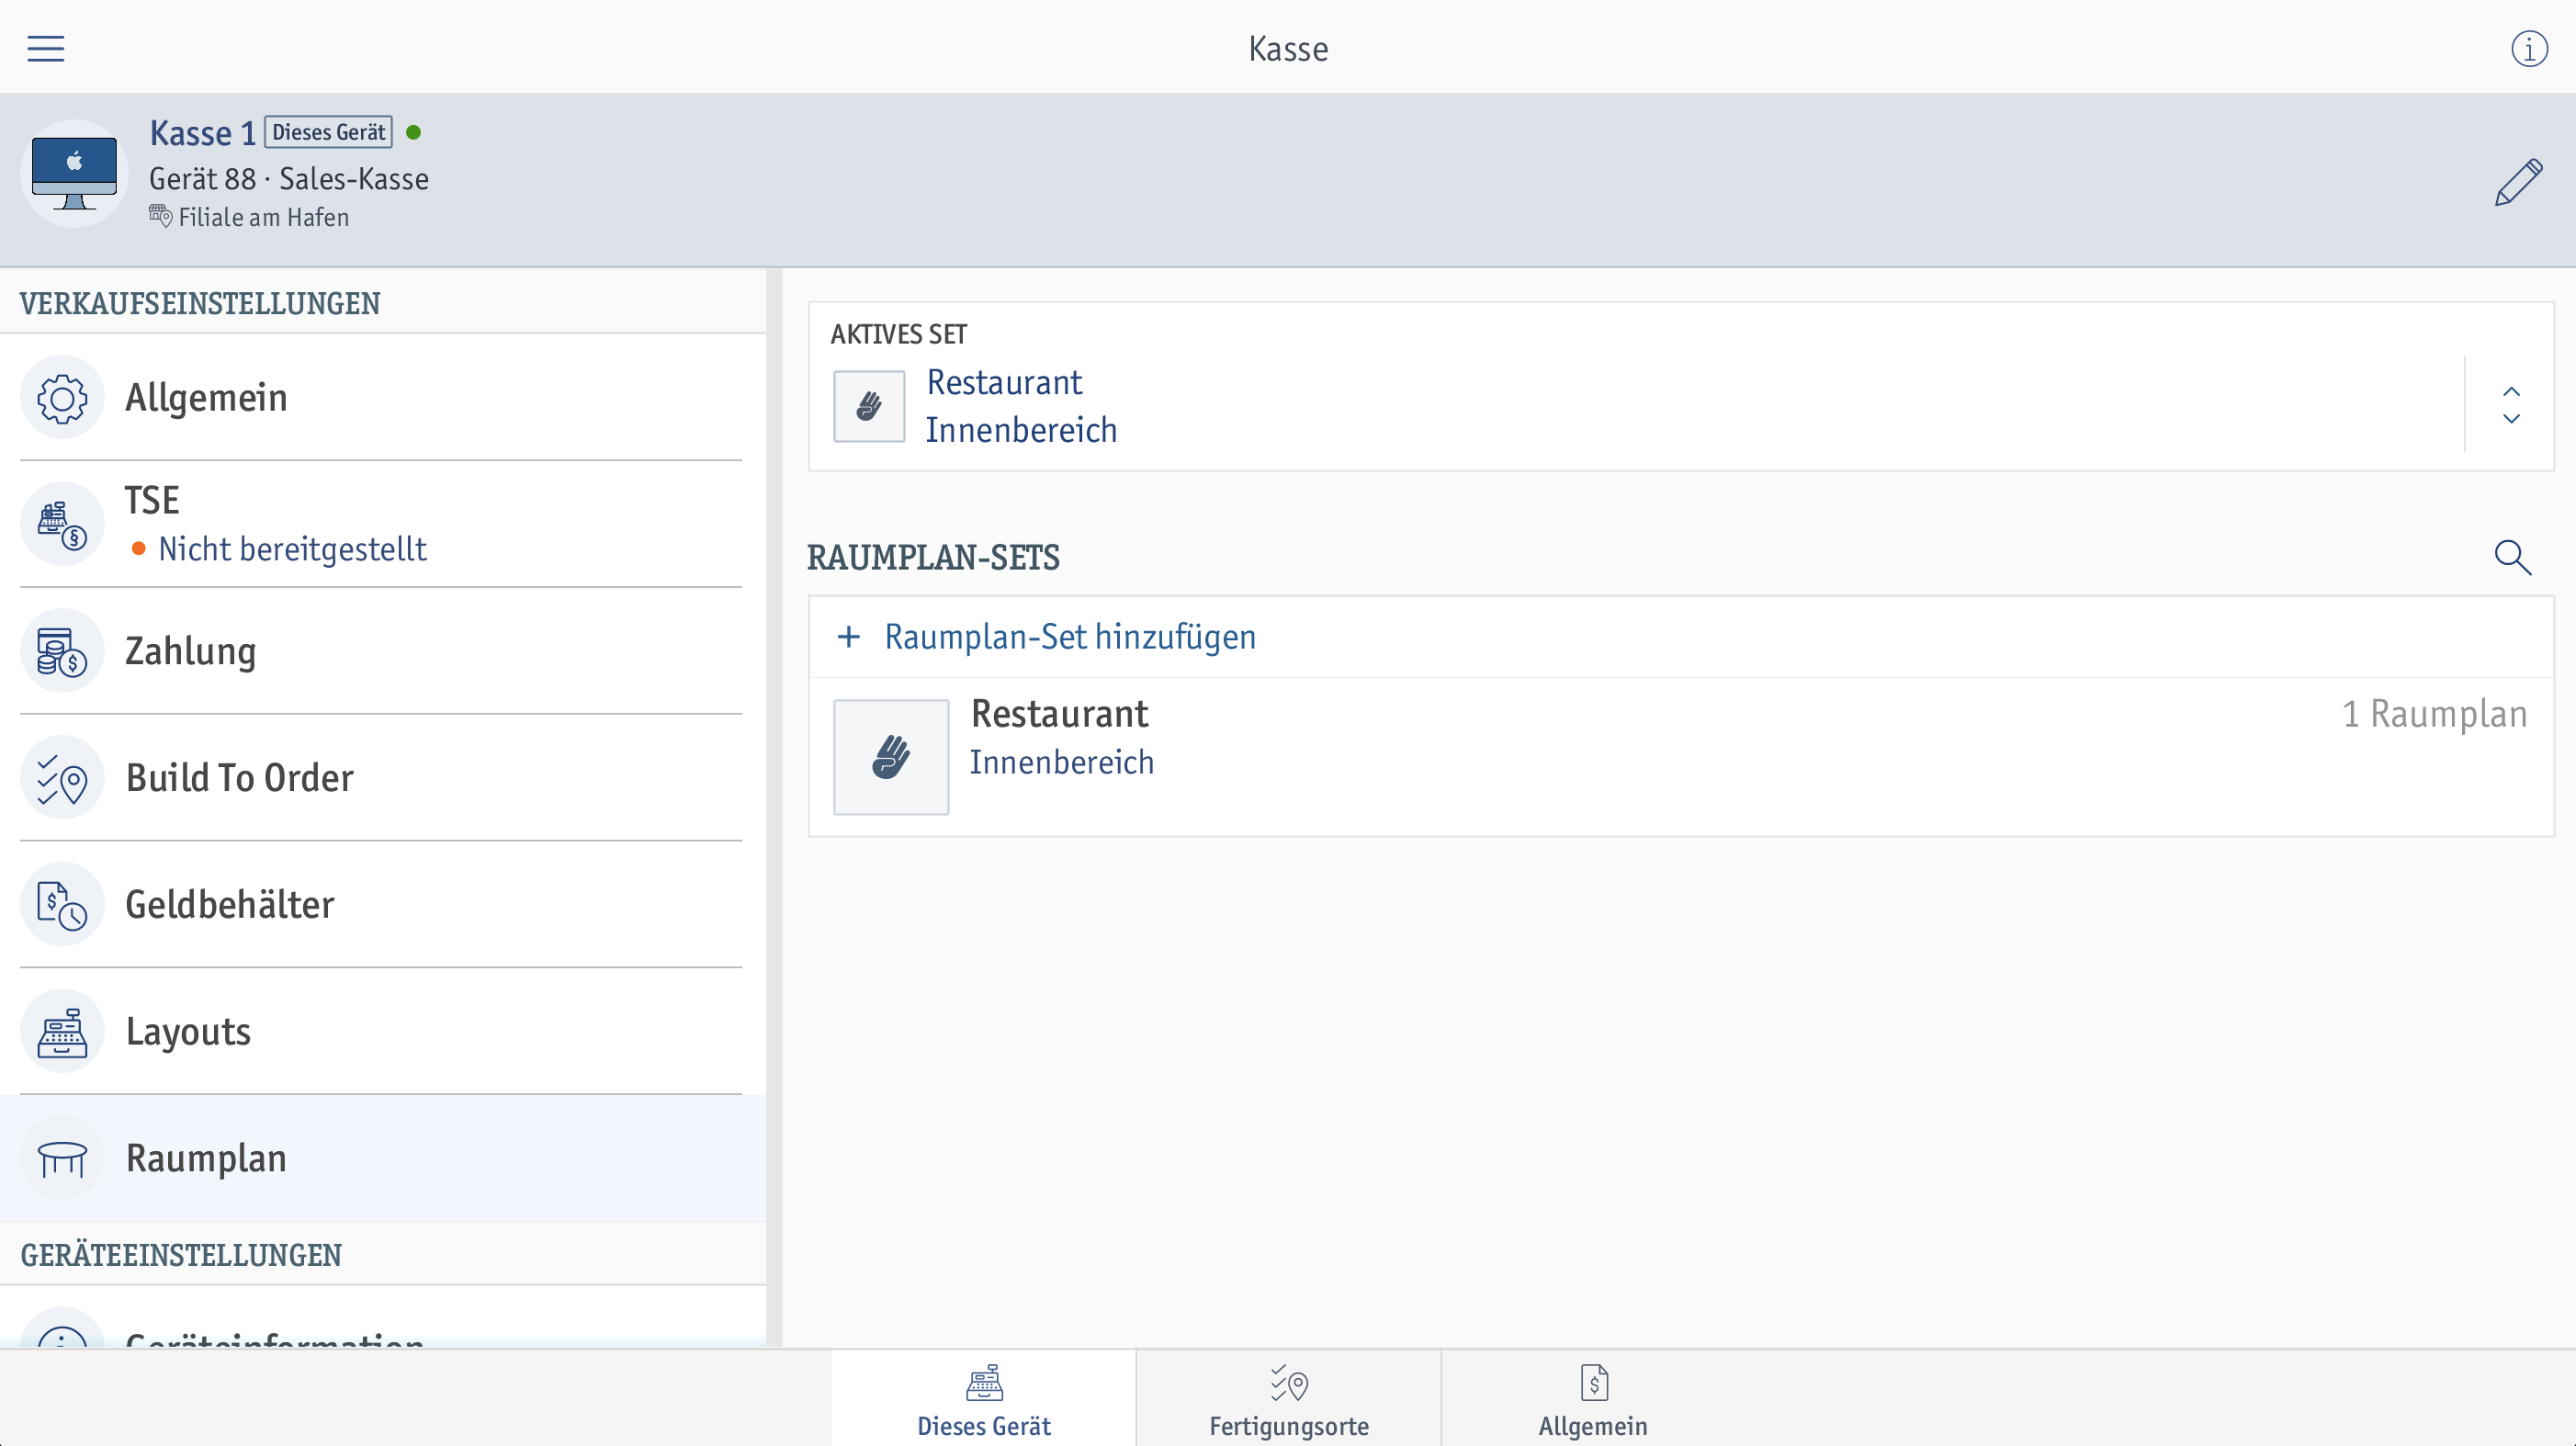Click the Restaurant set thumbnail in the list
The image size is (2576, 1446).
pos(891,757)
